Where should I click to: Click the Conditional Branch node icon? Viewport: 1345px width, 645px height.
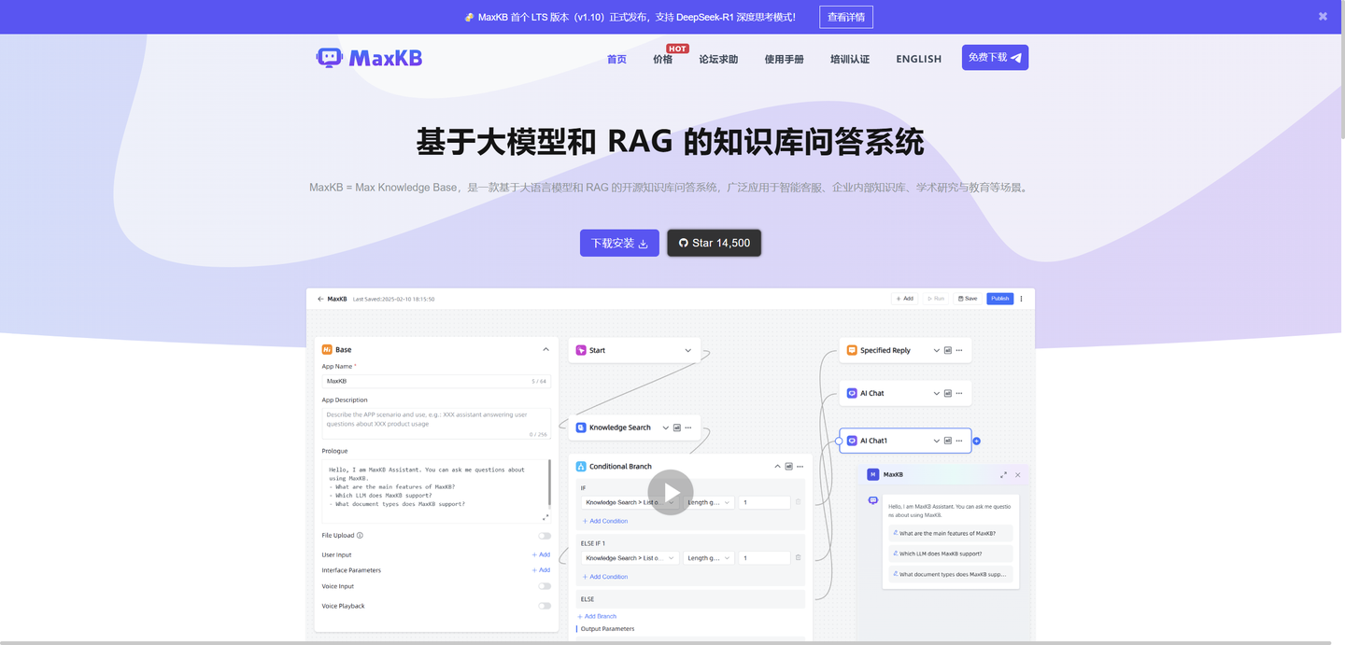(x=581, y=466)
